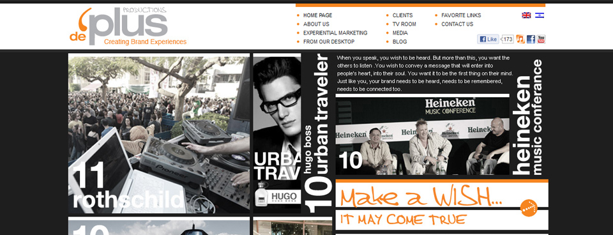This screenshot has height=235, width=613.
Task: Open the ABOUT US menu item
Action: (316, 24)
